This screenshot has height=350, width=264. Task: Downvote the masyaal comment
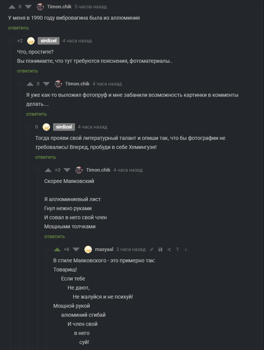[x=76, y=249]
